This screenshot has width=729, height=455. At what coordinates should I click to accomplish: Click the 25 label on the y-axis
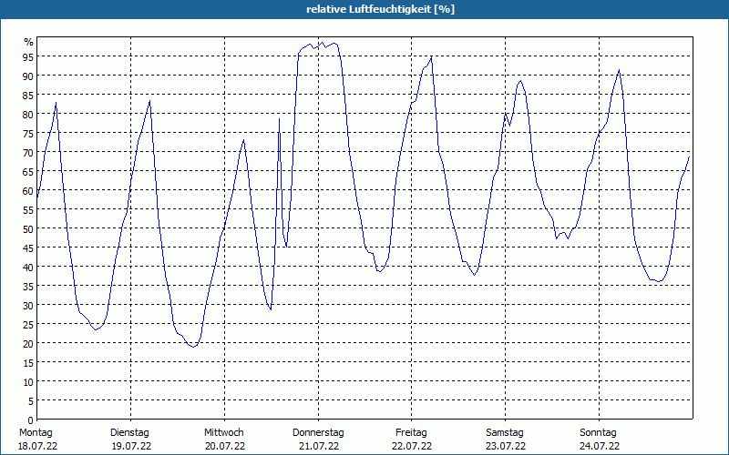pyautogui.click(x=28, y=325)
